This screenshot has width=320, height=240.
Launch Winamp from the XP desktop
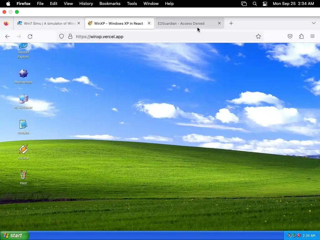pyautogui.click(x=23, y=152)
